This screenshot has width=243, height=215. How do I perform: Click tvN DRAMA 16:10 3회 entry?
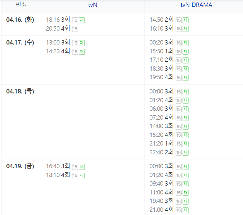click(x=161, y=28)
